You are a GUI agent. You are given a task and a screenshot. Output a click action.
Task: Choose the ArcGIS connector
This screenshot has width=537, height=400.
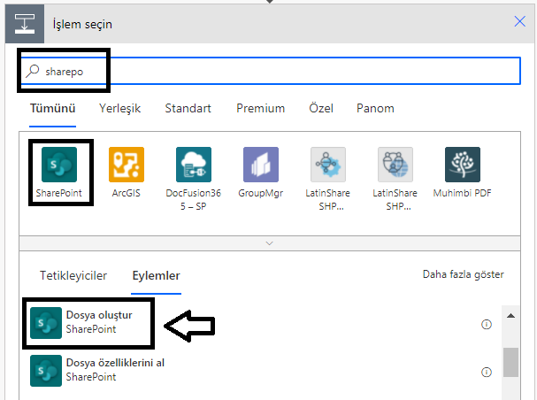tap(127, 165)
